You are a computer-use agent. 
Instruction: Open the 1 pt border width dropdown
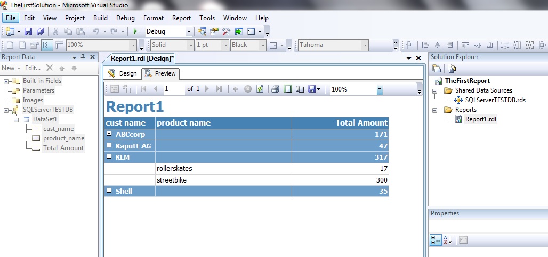(x=225, y=45)
